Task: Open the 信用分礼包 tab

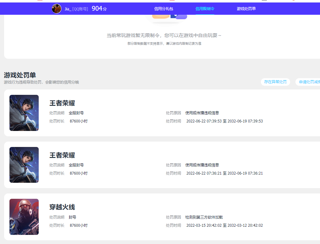Action: [164, 9]
